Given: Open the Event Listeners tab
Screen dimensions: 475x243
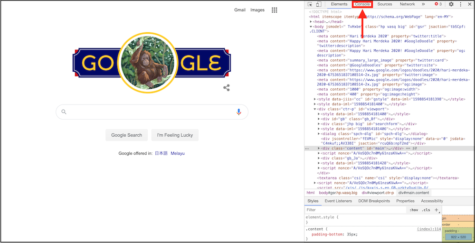Looking at the screenshot, I should pyautogui.click(x=338, y=201).
